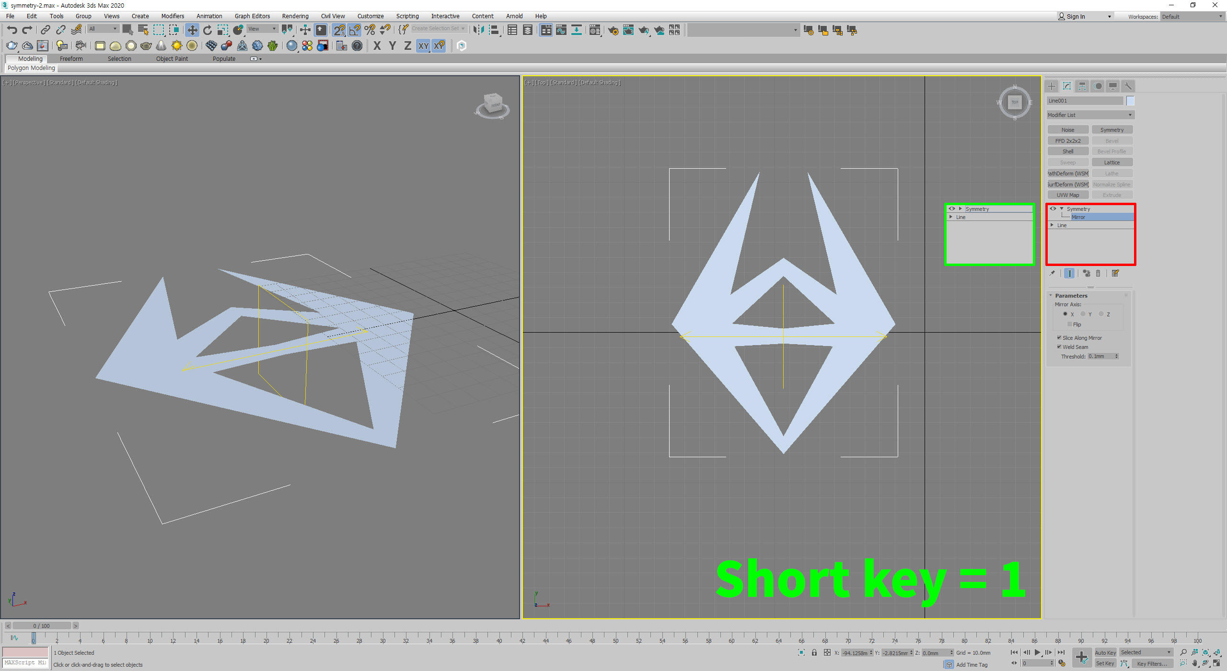Switch to the Freeform ribbon tab
1227x671 pixels.
[71, 58]
